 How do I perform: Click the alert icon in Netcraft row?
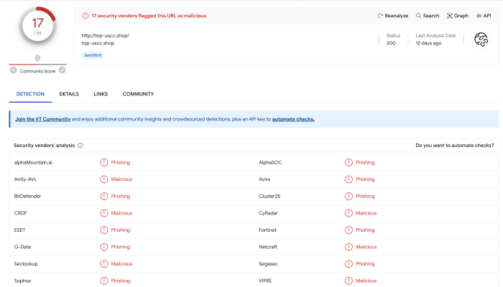349,247
